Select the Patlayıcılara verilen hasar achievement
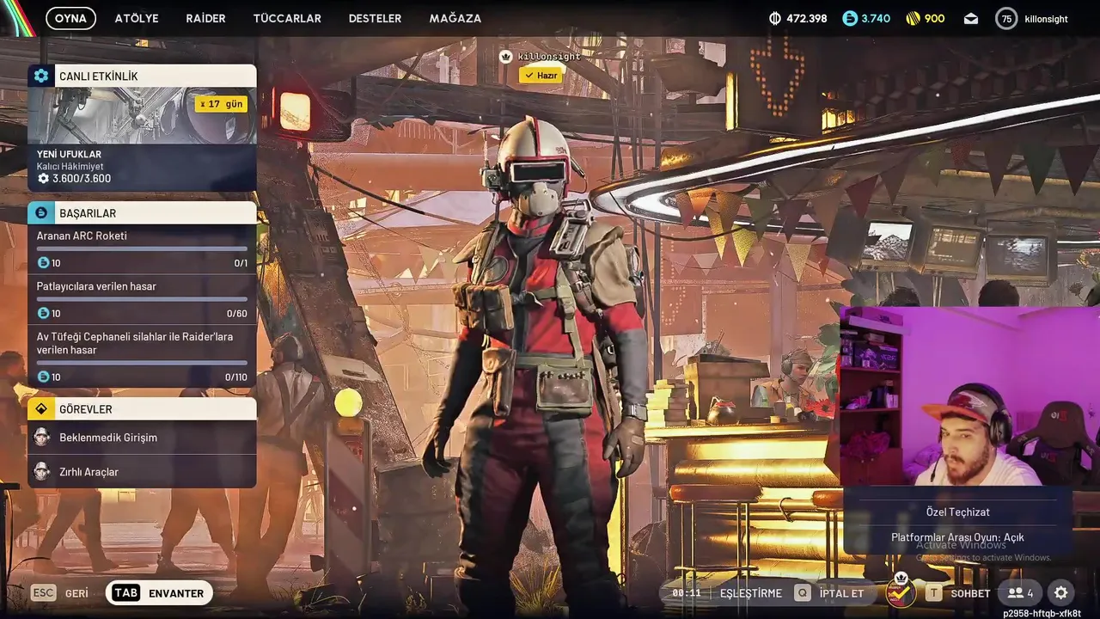This screenshot has height=619, width=1100. click(x=142, y=299)
